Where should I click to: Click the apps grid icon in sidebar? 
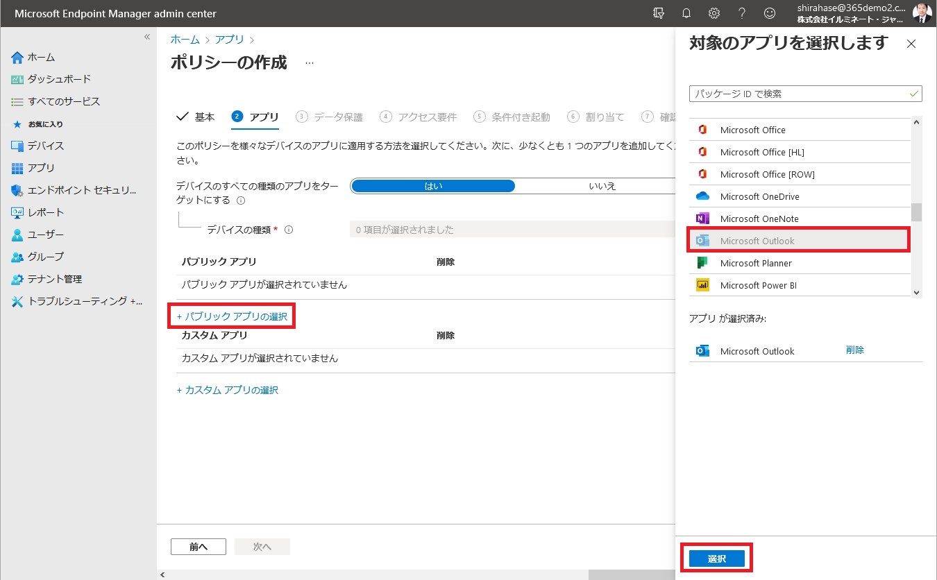click(x=17, y=168)
